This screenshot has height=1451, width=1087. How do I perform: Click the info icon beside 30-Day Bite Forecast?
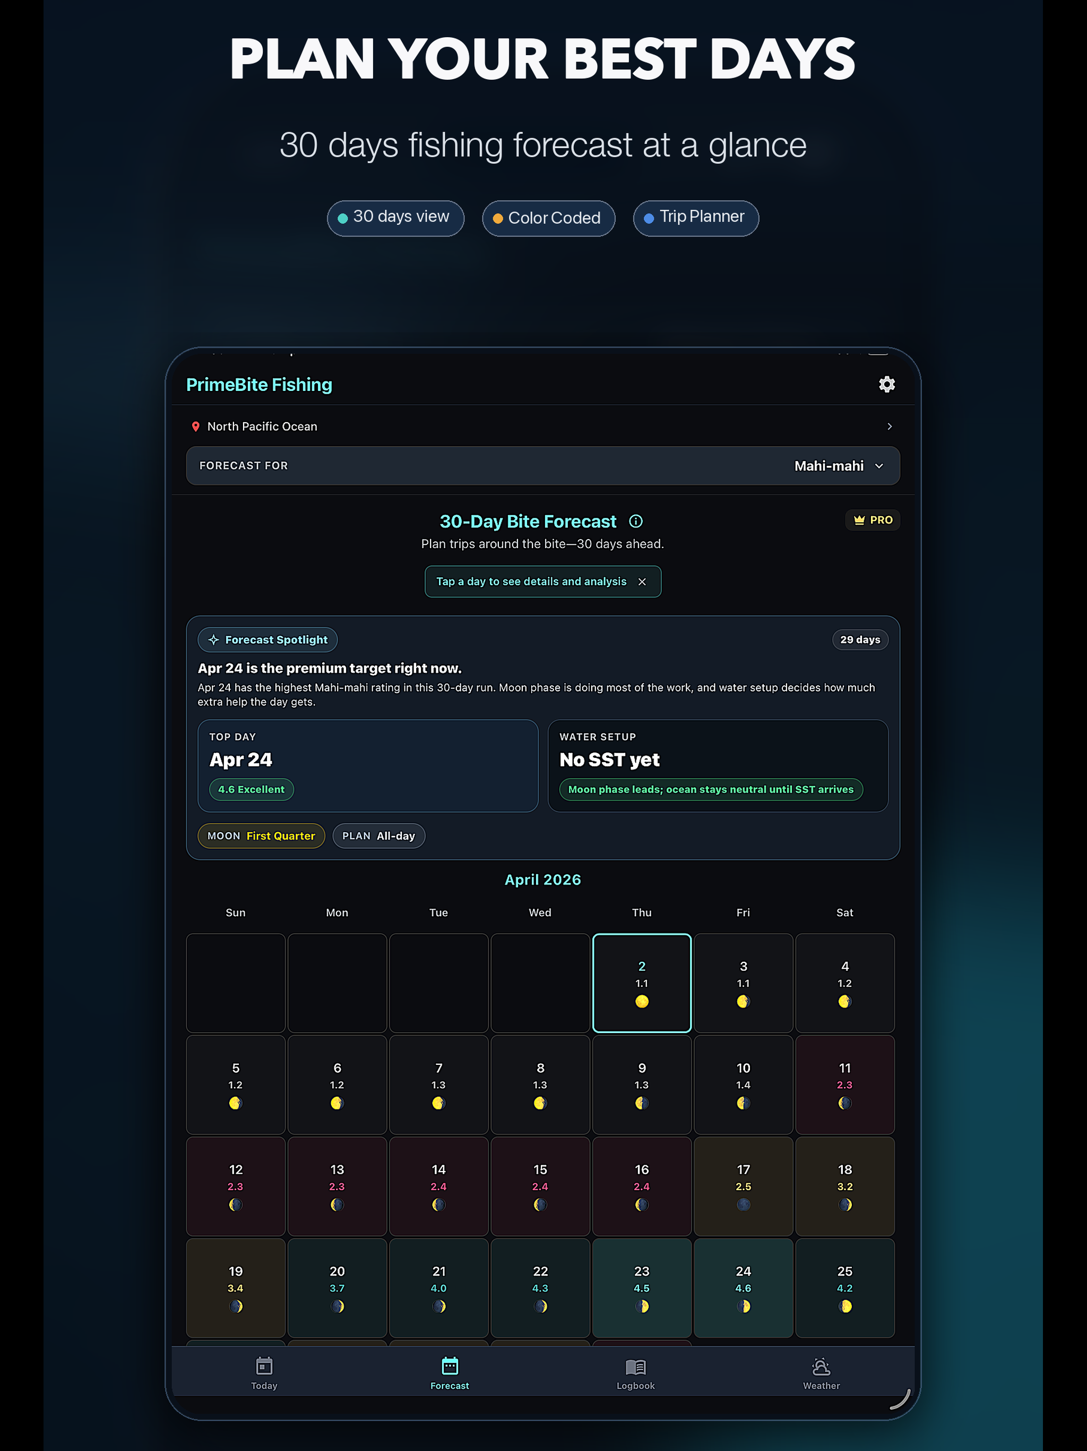click(635, 522)
